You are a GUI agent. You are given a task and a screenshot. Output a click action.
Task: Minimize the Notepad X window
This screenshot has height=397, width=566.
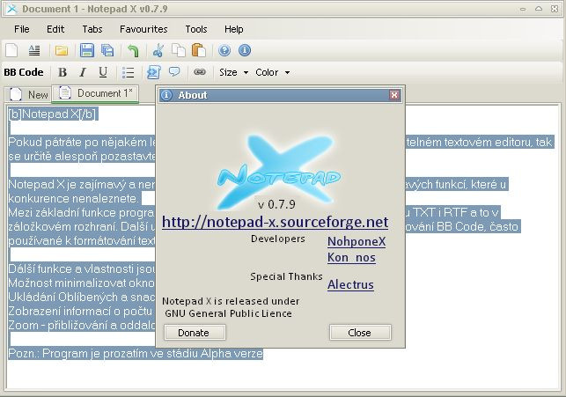click(x=523, y=9)
